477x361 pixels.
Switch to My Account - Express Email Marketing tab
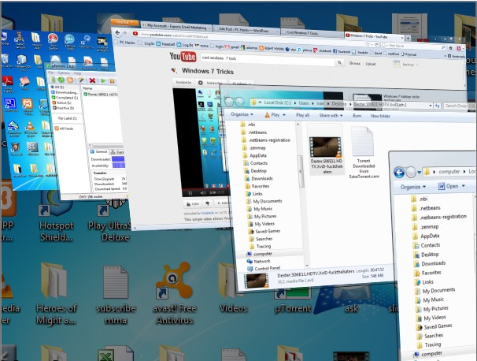pyautogui.click(x=177, y=27)
